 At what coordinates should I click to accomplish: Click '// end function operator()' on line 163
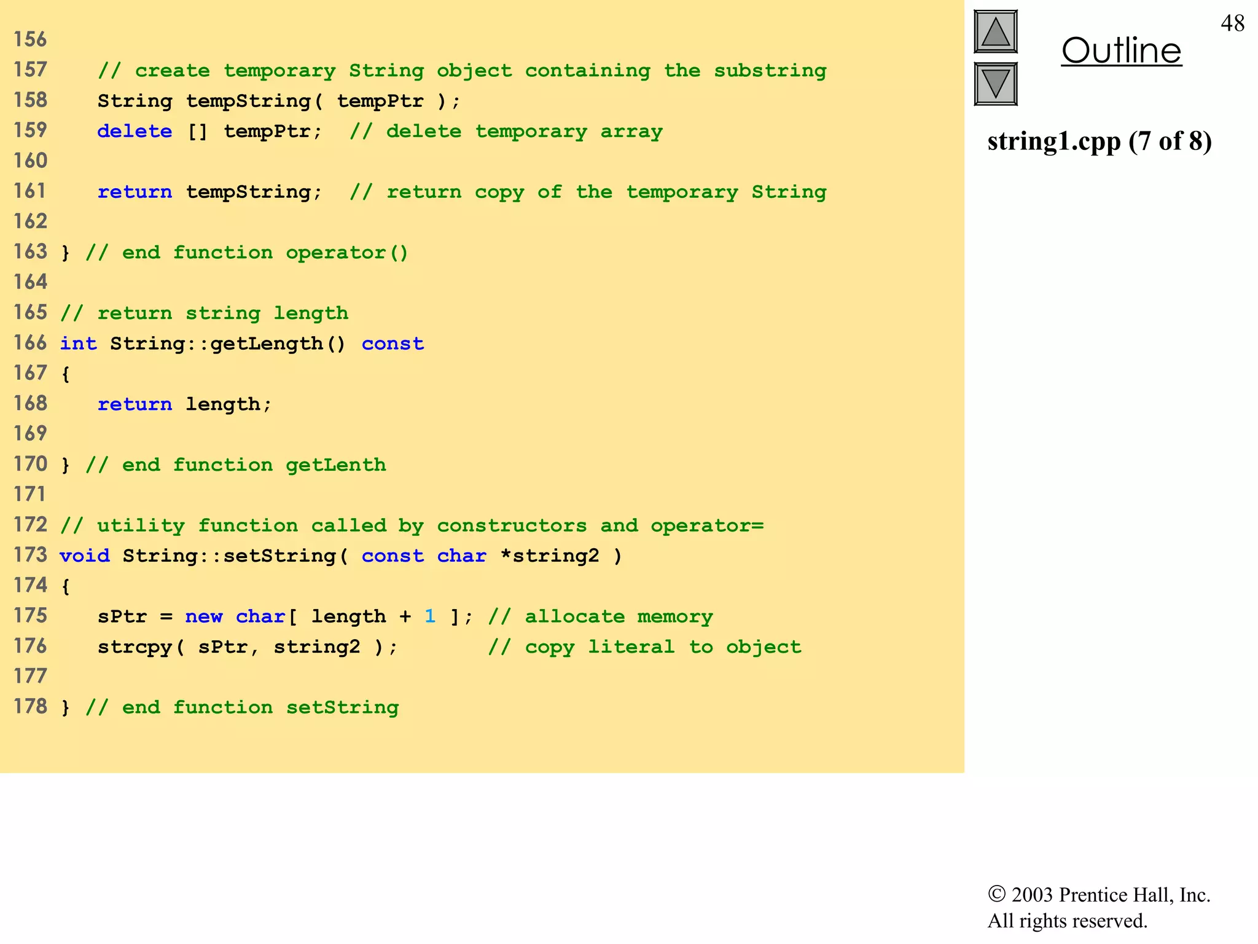coord(247,253)
